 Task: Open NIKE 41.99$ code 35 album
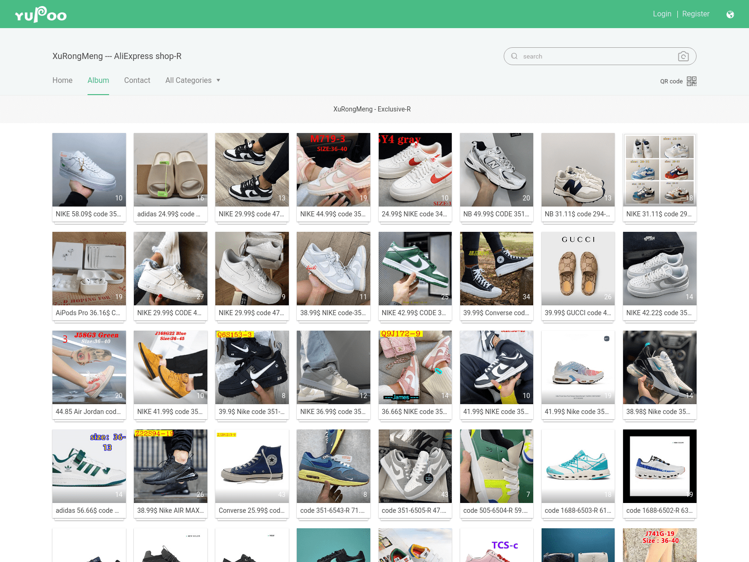pos(170,375)
